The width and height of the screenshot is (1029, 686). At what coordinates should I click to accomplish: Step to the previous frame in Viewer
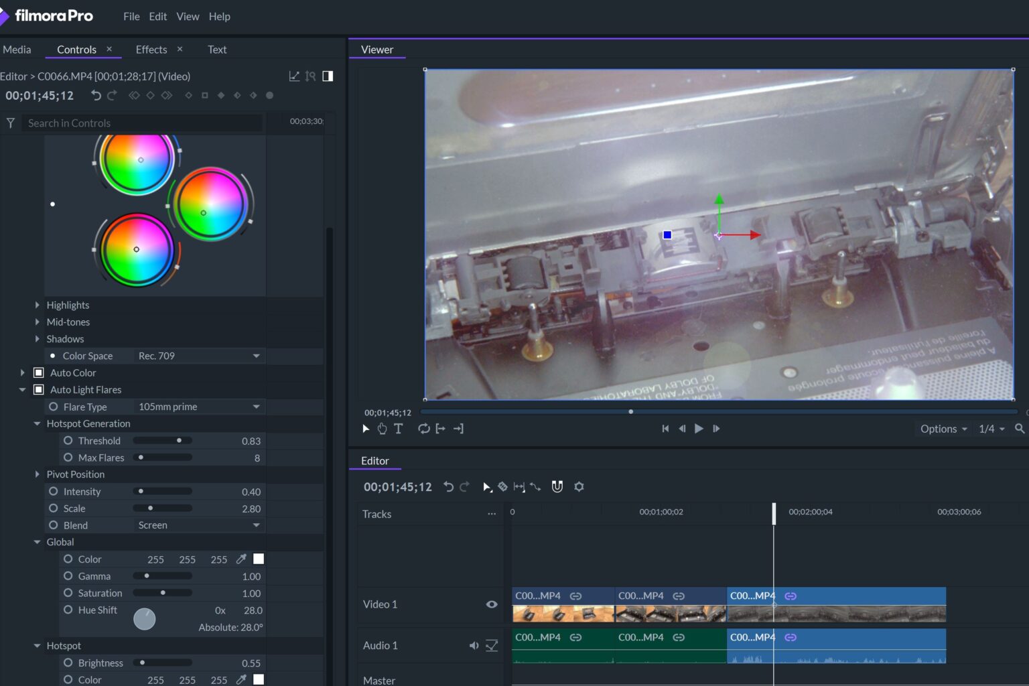[682, 429]
